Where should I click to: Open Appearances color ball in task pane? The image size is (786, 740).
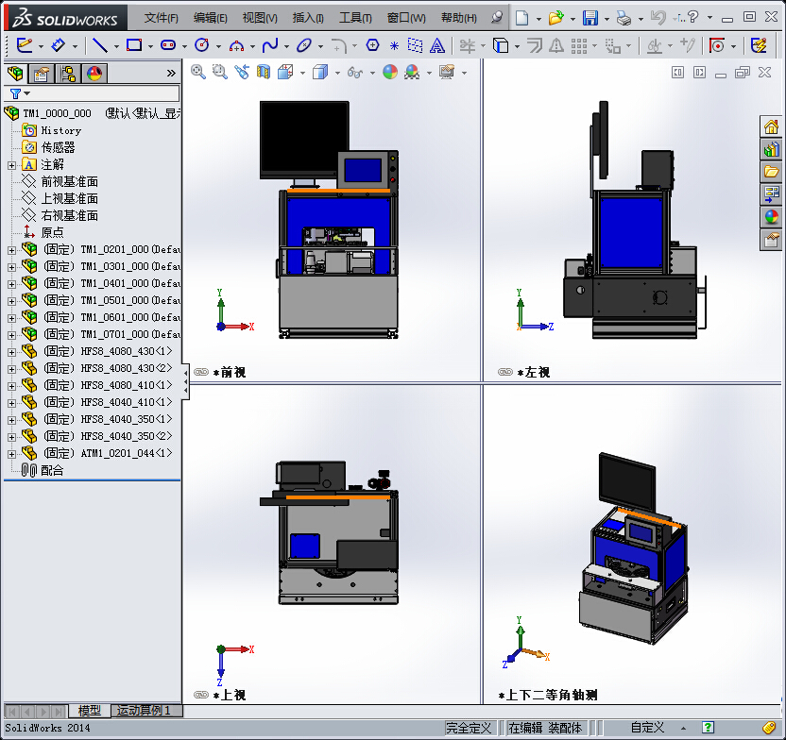(772, 217)
